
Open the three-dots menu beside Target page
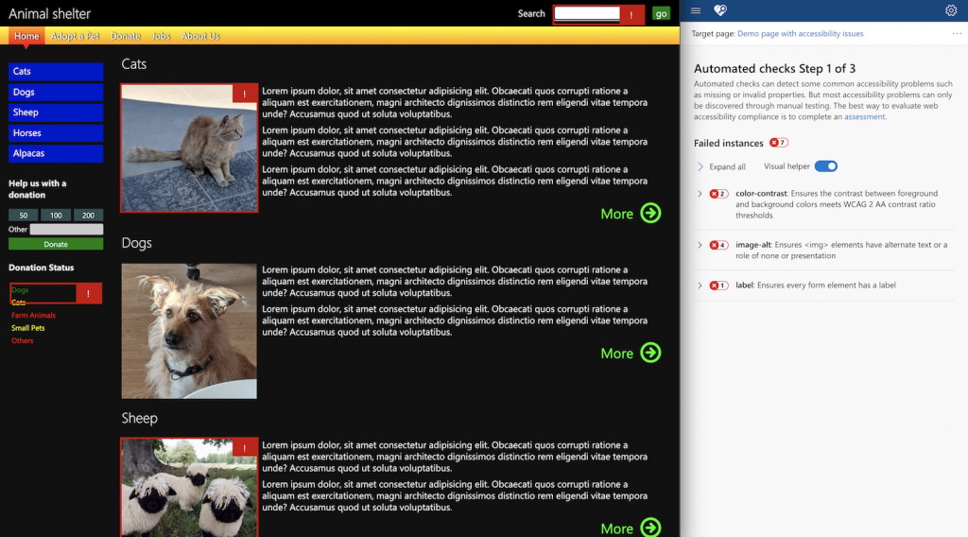click(957, 33)
